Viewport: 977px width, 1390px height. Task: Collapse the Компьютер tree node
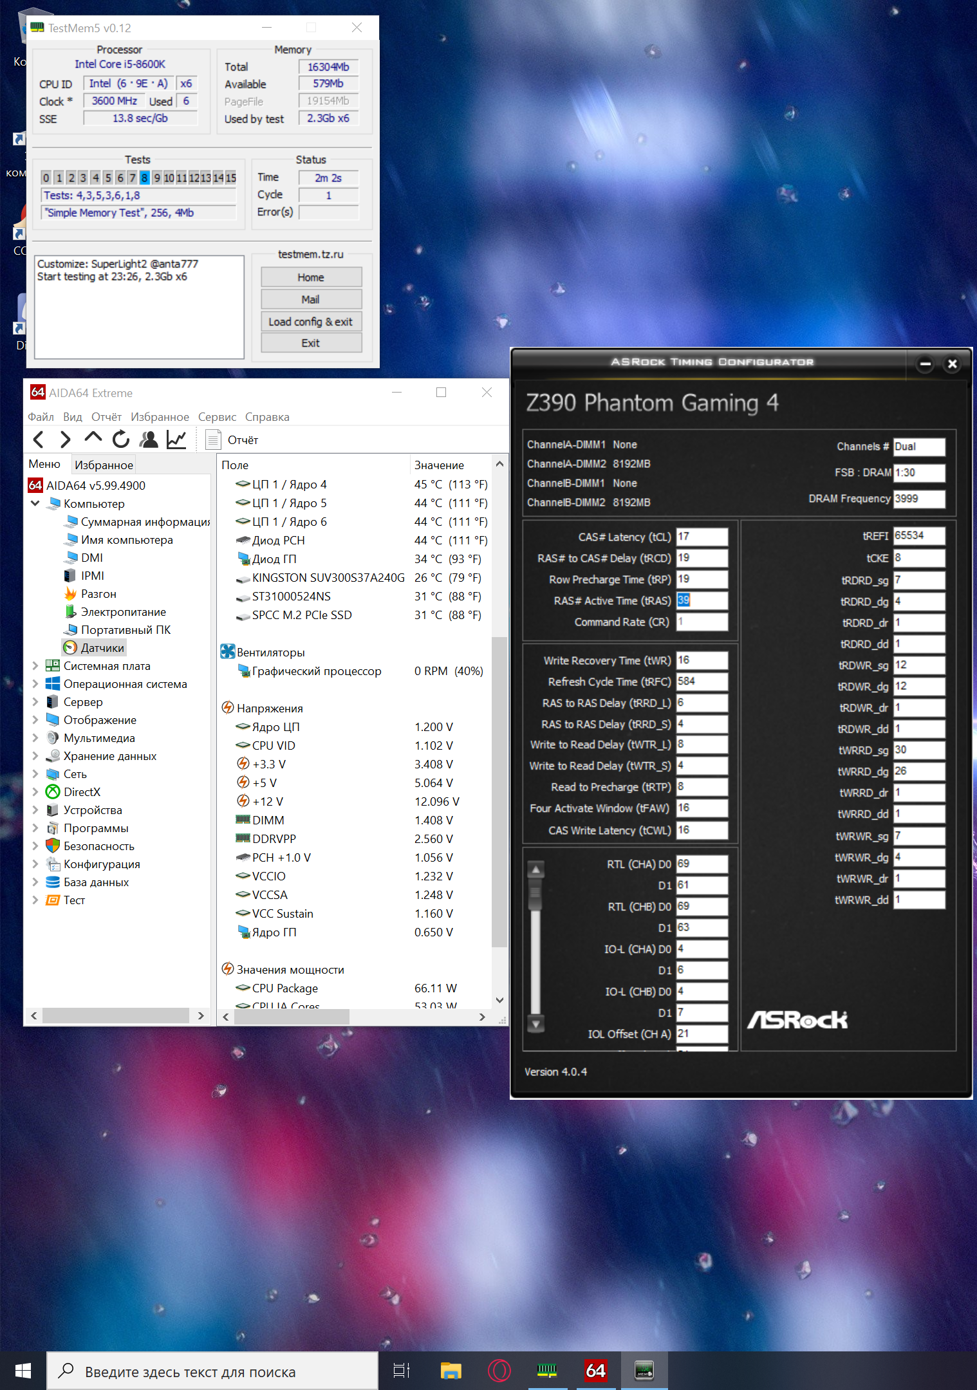35,503
